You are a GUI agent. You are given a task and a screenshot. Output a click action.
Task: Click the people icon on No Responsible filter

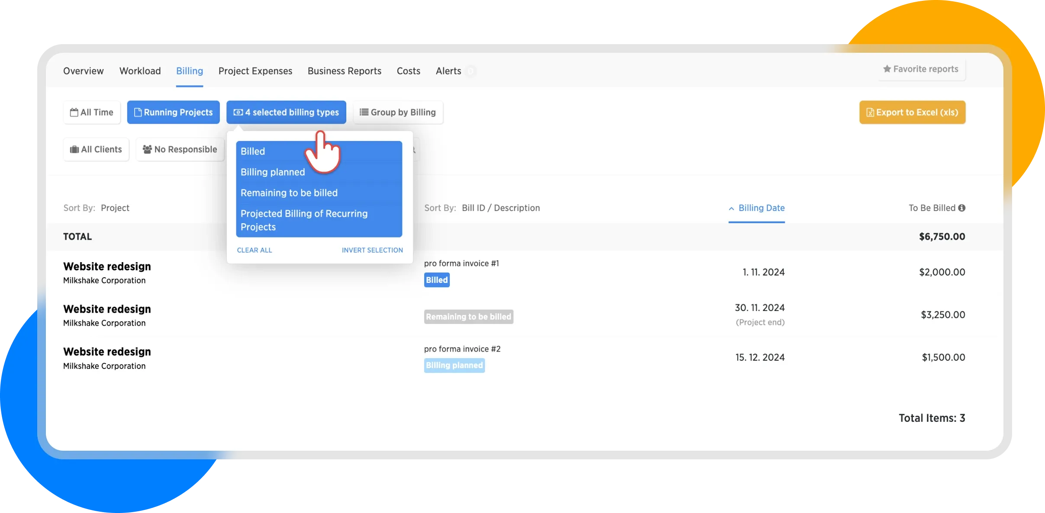[x=147, y=150]
